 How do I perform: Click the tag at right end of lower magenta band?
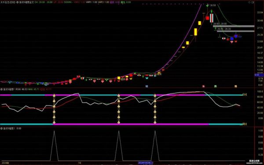click(x=245, y=124)
